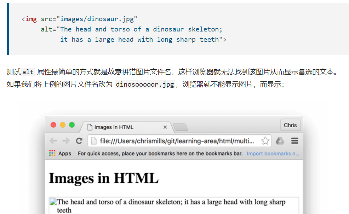Click the img src code line
The height and width of the screenshot is (214, 349).
(79, 19)
